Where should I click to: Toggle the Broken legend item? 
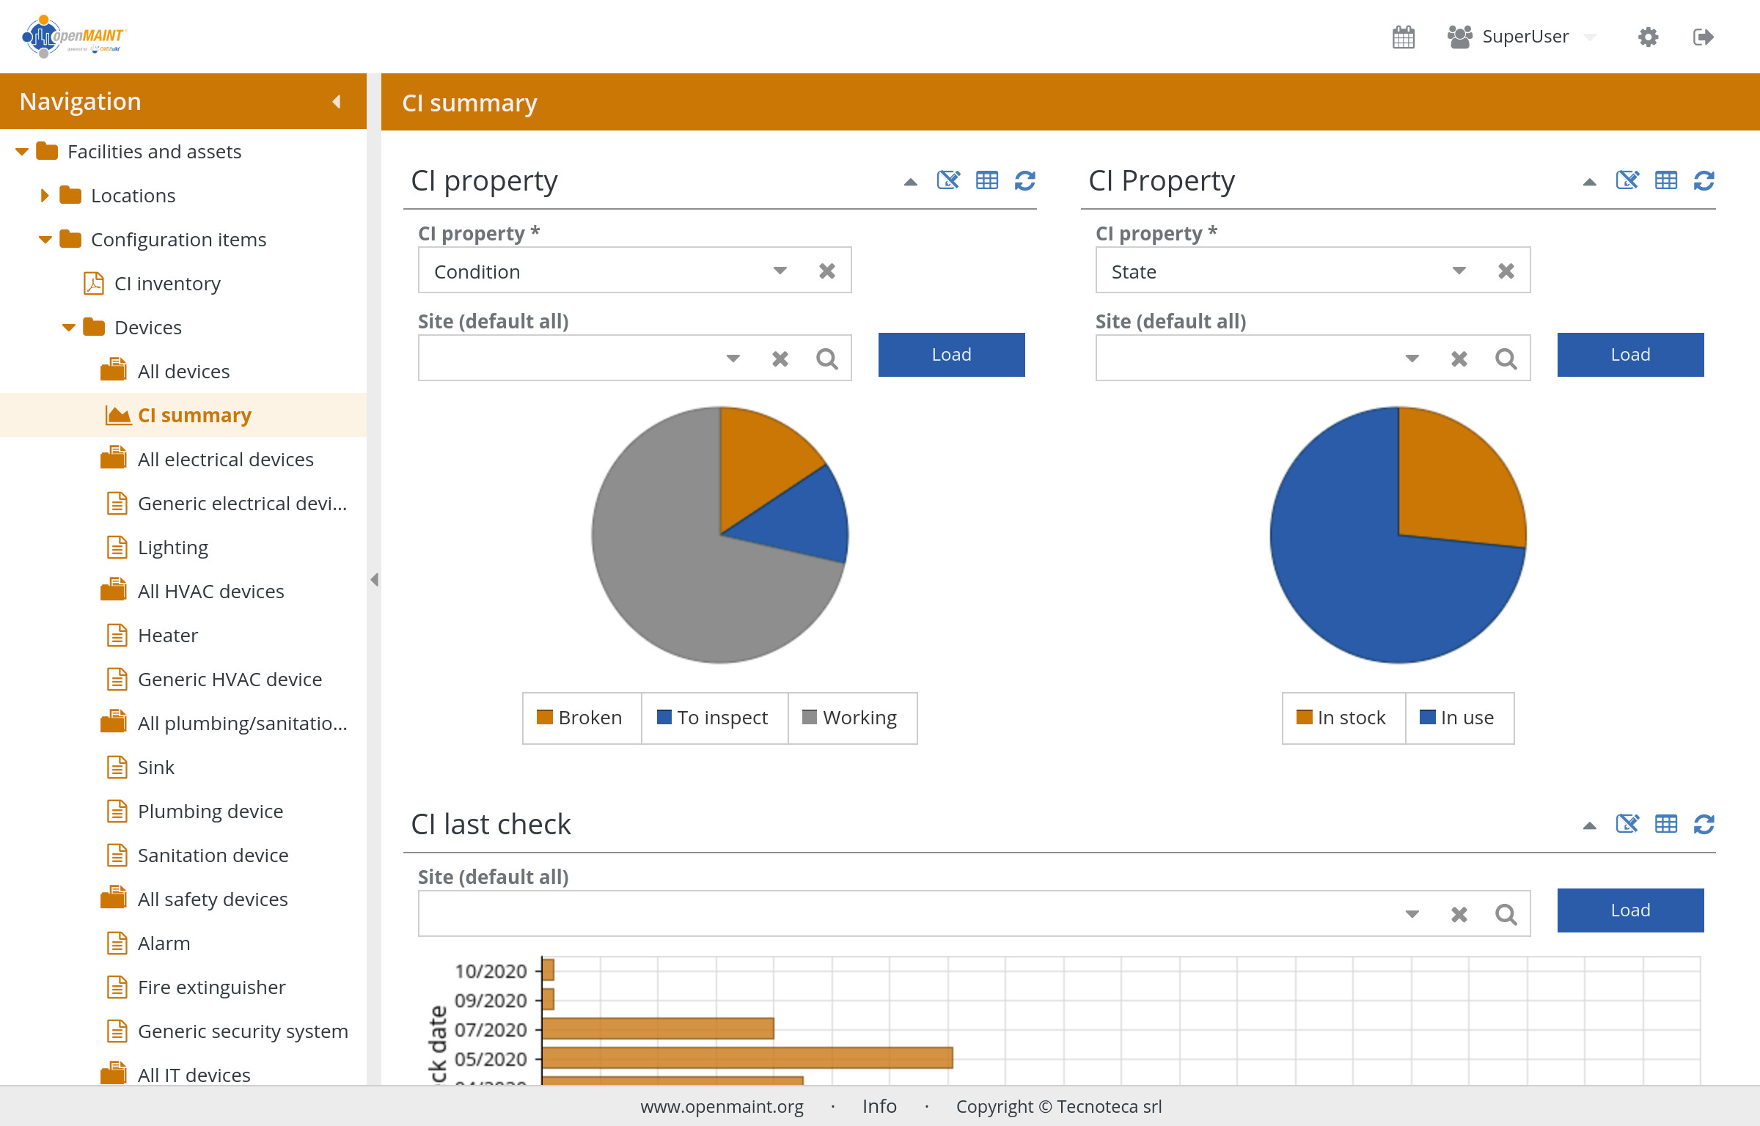point(581,718)
